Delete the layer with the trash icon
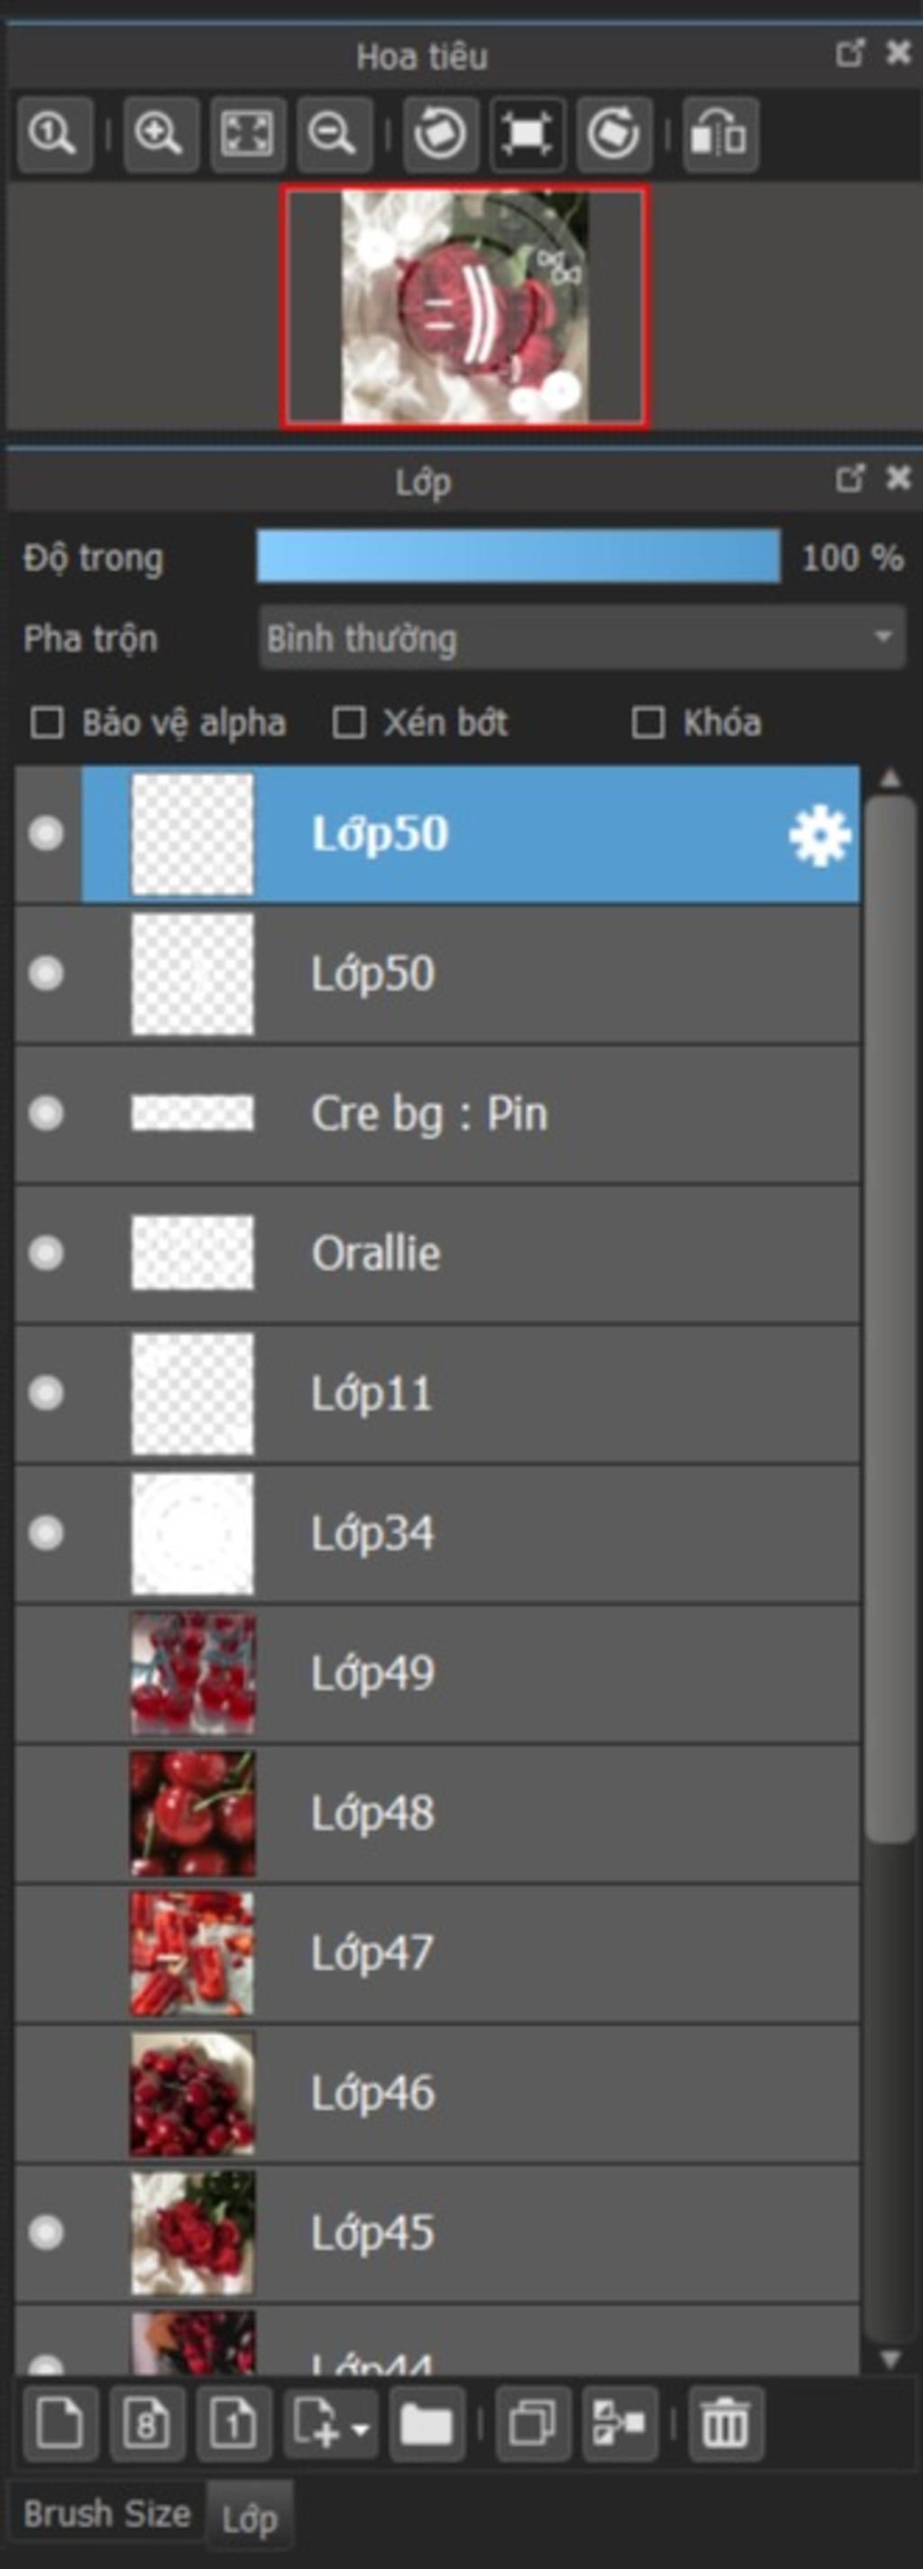Viewport: 923px width, 2569px height. [726, 2424]
